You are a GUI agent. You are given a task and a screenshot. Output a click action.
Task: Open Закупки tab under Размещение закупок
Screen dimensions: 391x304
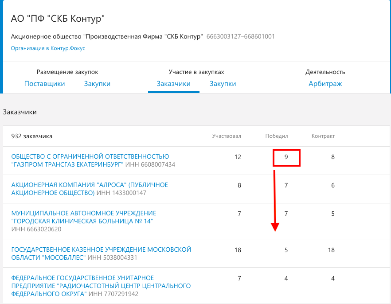pyautogui.click(x=97, y=84)
